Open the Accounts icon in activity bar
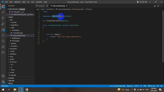 tap(3, 76)
